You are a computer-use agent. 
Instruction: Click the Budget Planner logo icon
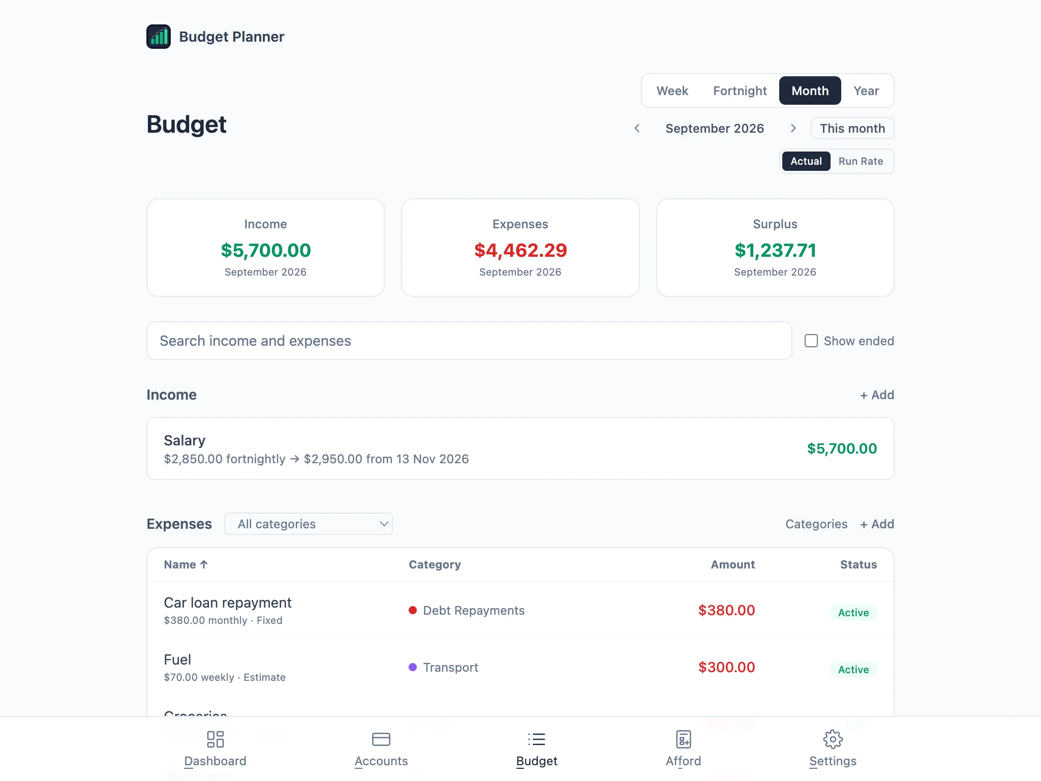159,37
